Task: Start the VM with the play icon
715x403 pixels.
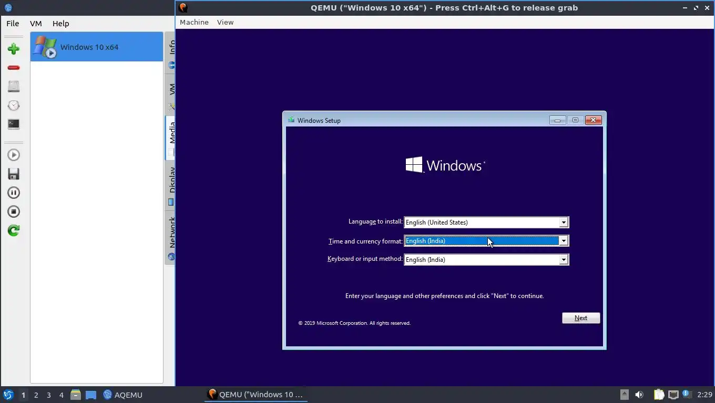Action: [x=14, y=155]
